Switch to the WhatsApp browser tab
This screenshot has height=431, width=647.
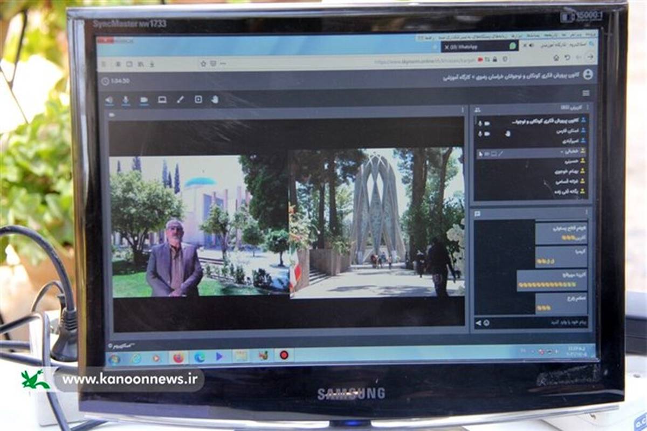tap(480, 47)
